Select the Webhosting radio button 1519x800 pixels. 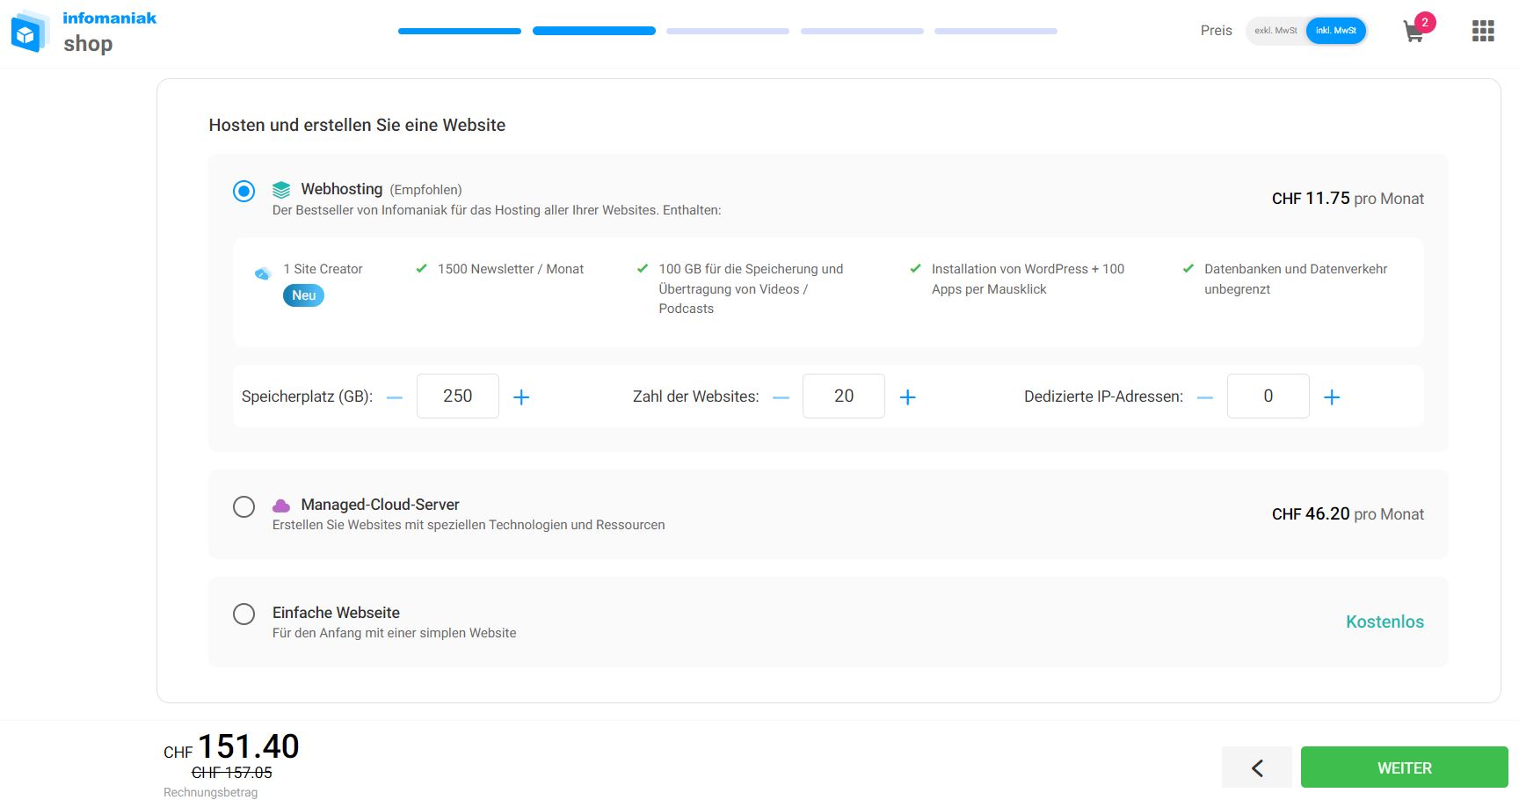244,191
